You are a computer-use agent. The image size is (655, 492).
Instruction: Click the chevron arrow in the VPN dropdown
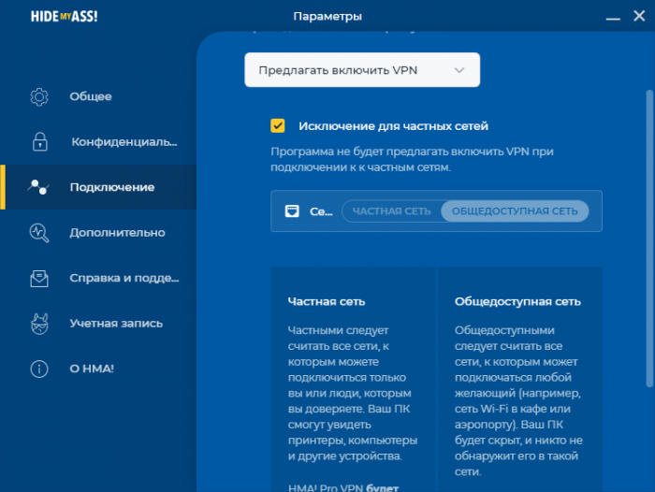point(459,70)
